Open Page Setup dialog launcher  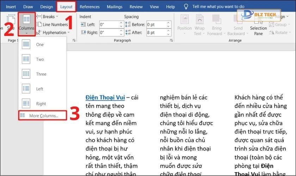coord(74,40)
